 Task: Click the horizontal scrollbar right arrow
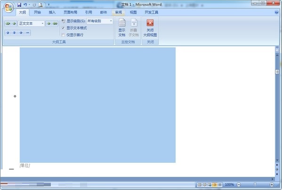272,179
